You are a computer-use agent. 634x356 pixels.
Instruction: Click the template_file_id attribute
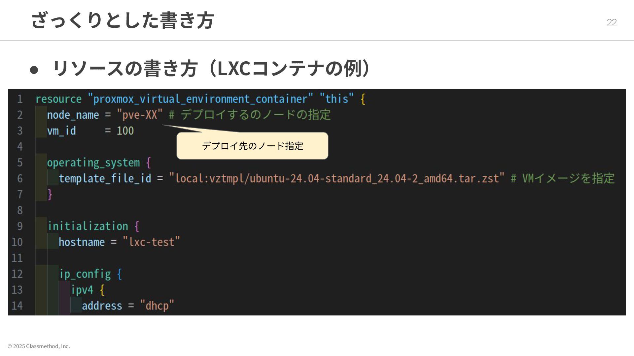(x=105, y=179)
